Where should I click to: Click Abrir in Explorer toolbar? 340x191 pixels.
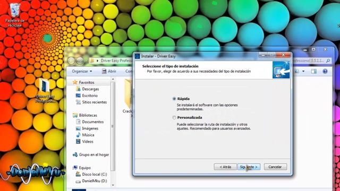109,71
